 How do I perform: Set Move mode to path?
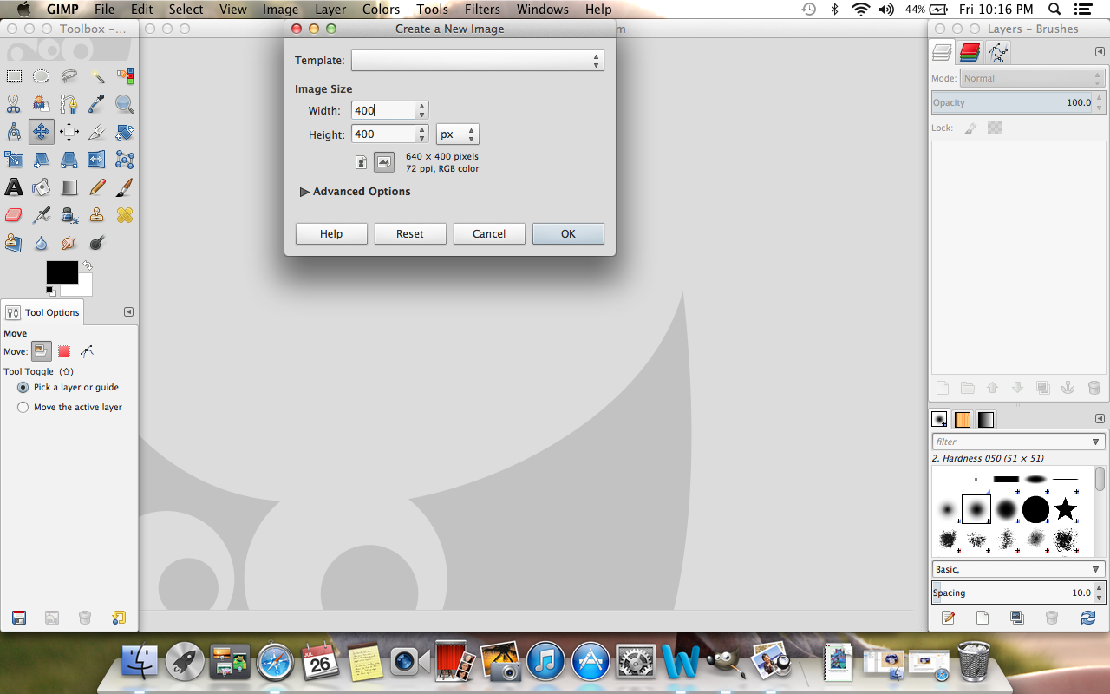(87, 351)
